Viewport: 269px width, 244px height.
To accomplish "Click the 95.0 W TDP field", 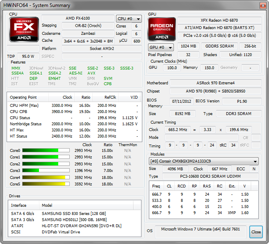I will pyautogui.click(x=28, y=56).
